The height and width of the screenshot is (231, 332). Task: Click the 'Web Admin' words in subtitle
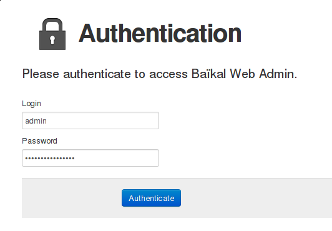pyautogui.click(x=263, y=74)
